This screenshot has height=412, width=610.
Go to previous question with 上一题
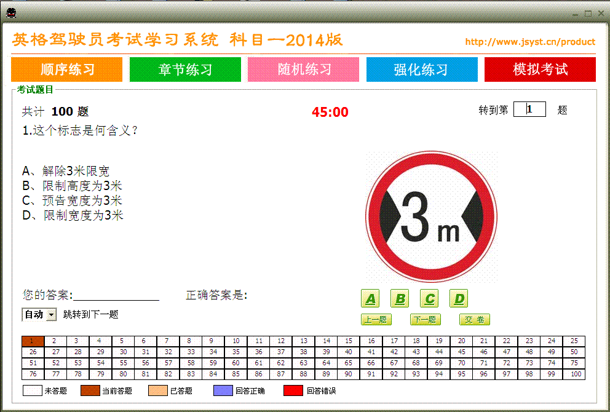tap(376, 319)
